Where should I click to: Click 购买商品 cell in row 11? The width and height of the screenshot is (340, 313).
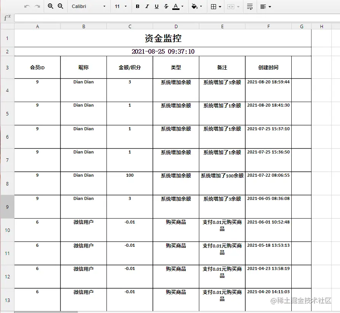(x=176, y=253)
